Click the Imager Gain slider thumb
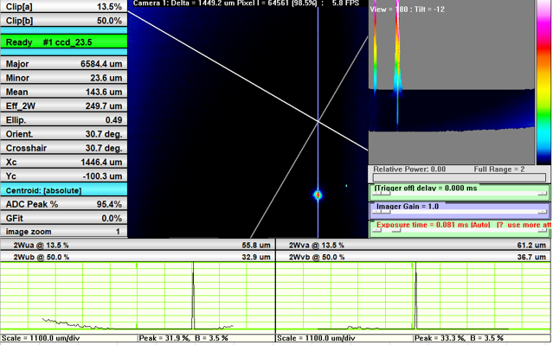Screen dimensions: 553x345 click(386, 212)
